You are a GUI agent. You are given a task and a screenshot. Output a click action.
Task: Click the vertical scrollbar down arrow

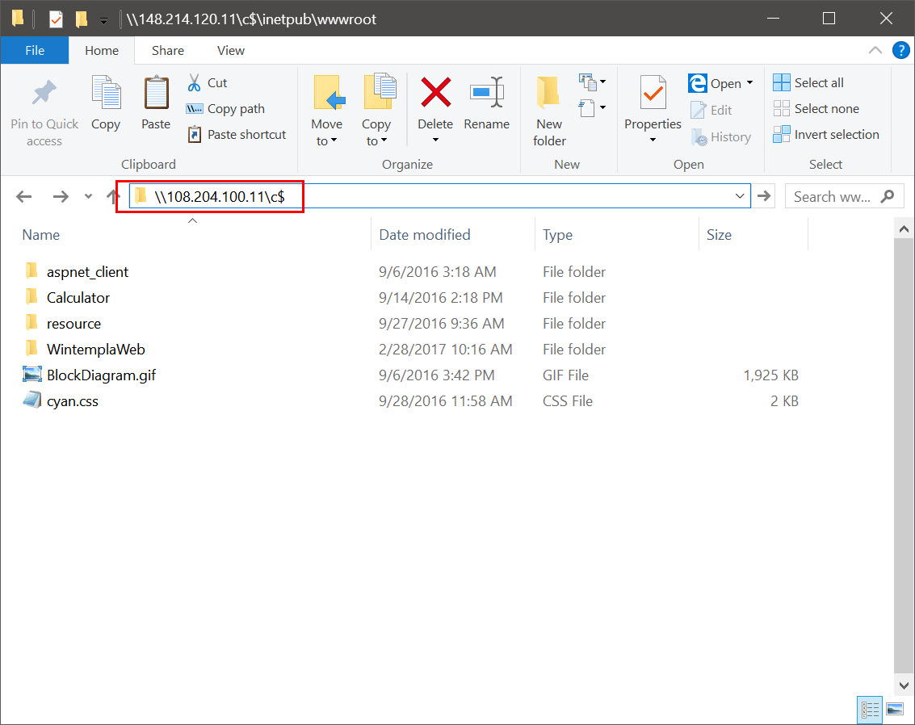point(904,685)
